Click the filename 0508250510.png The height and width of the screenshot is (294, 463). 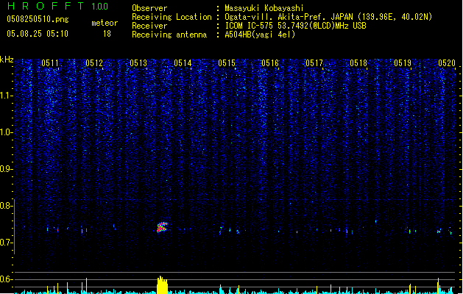point(38,19)
